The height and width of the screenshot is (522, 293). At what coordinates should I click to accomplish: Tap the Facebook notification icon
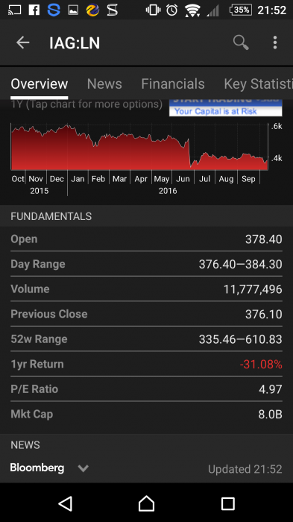tap(34, 10)
